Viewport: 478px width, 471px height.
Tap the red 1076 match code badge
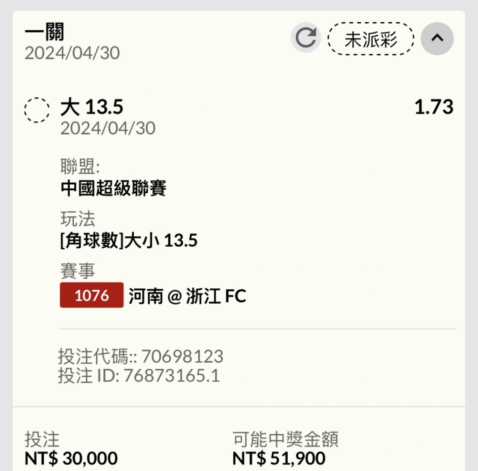tap(92, 295)
